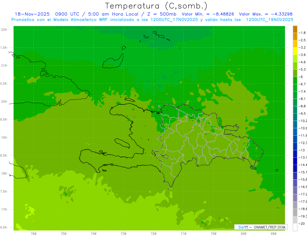The height and width of the screenshot is (237, 307).
Task: Click the '19N' latitude label
Action: [x=4, y=138]
